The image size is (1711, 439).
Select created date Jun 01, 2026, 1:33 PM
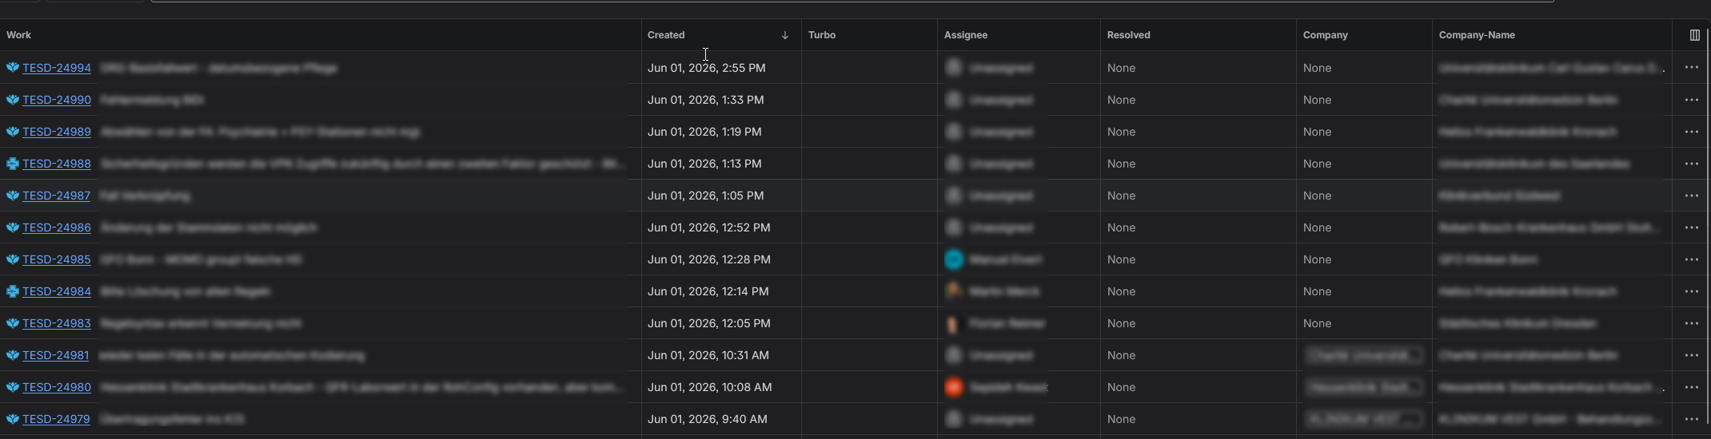706,100
